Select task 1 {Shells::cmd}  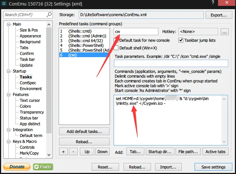[x=84, y=31]
